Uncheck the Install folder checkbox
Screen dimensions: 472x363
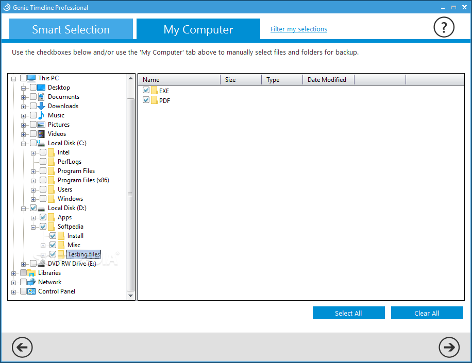click(x=53, y=235)
